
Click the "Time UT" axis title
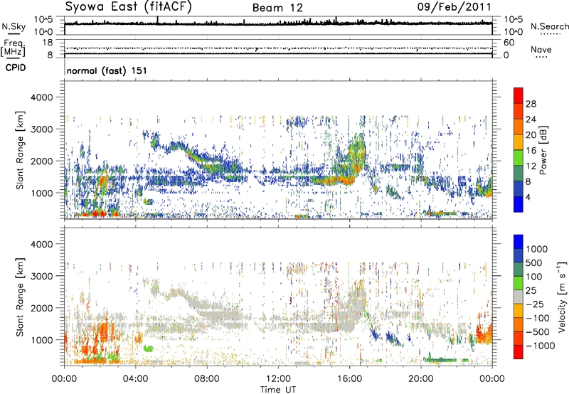(x=278, y=390)
